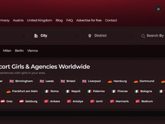This screenshot has width=165, height=124.
Task: Open the Bologna city chip
Action: click(x=143, y=91)
